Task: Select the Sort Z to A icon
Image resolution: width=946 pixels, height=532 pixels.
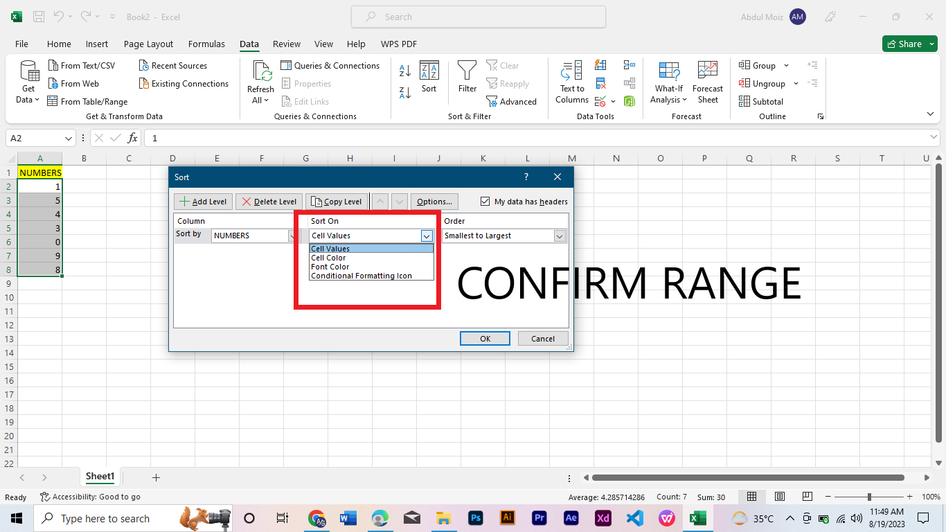Action: tap(404, 92)
